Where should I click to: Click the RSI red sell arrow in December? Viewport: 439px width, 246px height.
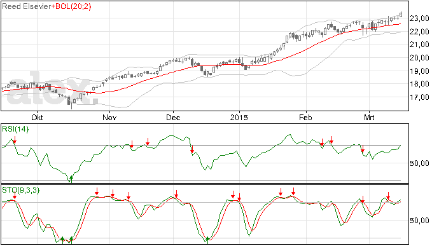pyautogui.click(x=192, y=149)
